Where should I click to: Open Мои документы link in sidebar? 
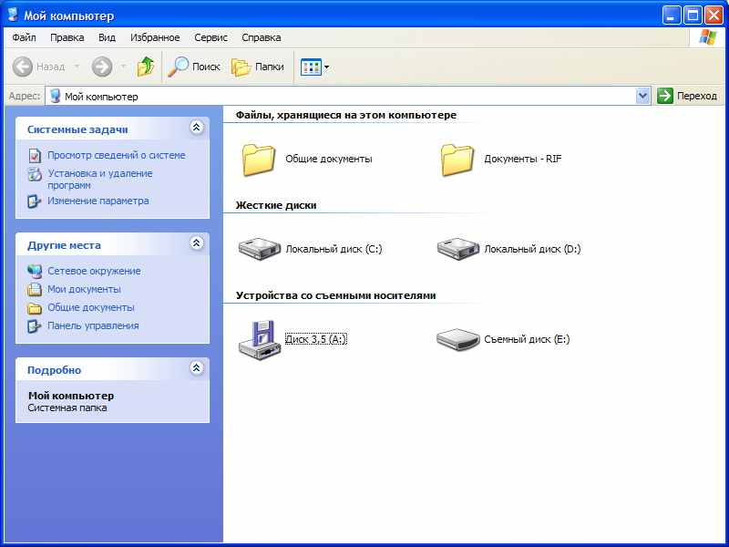[84, 289]
